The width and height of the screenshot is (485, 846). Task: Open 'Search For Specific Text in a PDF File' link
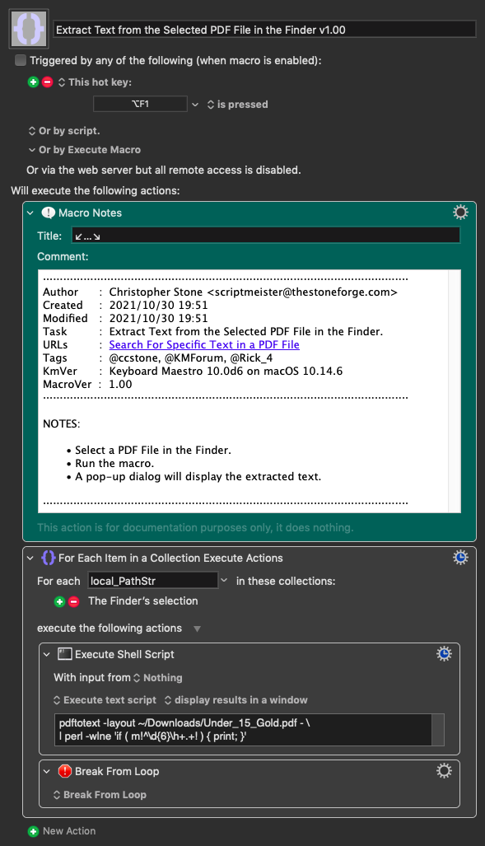tap(204, 345)
